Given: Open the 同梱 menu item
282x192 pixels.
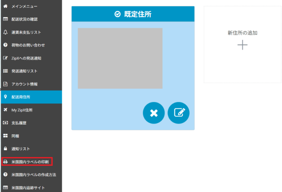Looking at the screenshot, I should [15, 136].
